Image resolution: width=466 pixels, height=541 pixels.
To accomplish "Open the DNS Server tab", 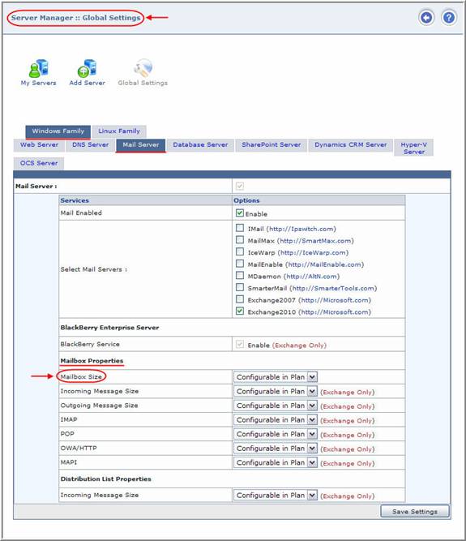I will tap(90, 145).
